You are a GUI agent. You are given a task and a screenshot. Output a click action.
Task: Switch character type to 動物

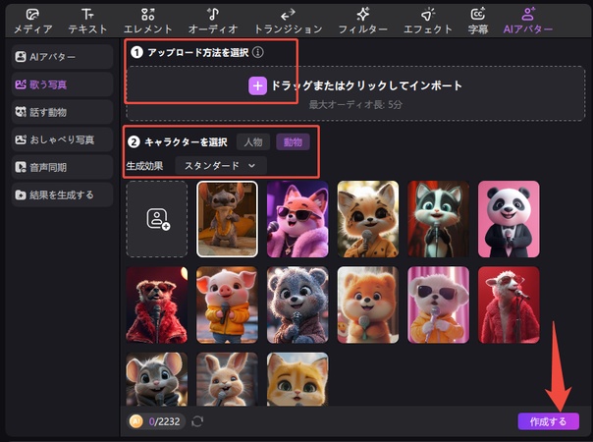[294, 142]
